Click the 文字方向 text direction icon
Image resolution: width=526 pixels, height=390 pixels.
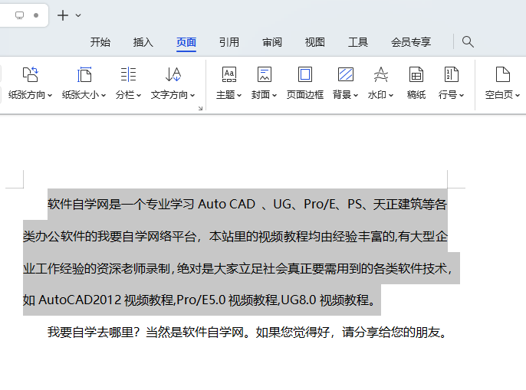click(x=173, y=74)
